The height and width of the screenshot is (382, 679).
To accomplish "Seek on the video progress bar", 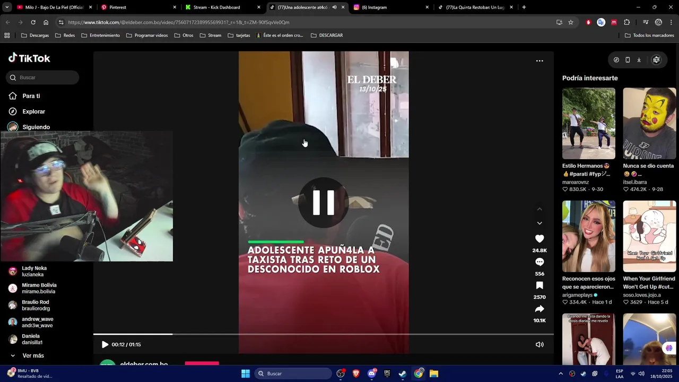I will tap(324, 334).
